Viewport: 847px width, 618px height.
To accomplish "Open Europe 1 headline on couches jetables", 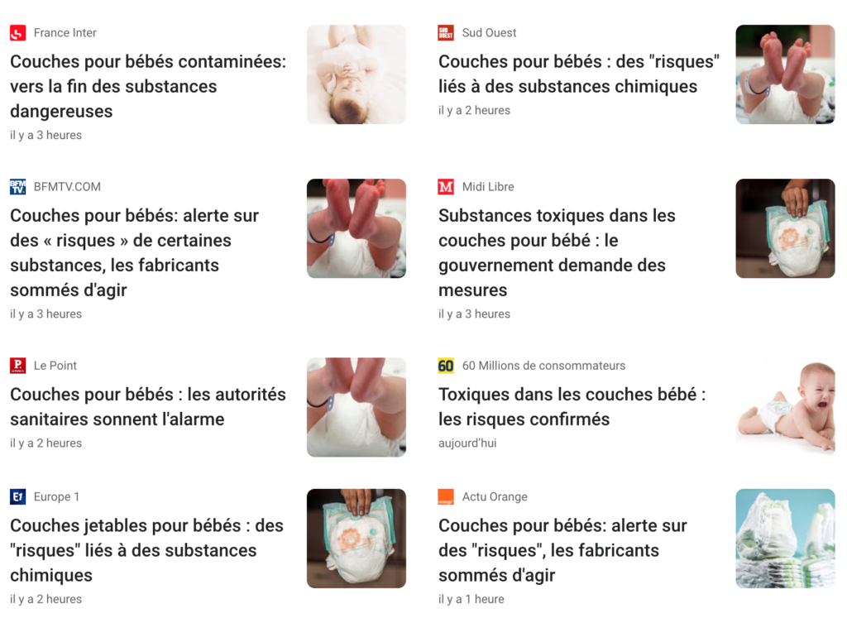I will click(x=146, y=550).
